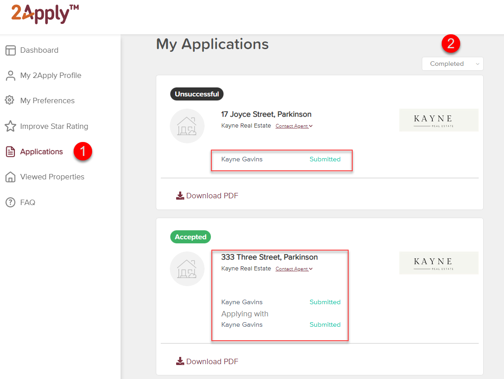Click the Applications document icon
The height and width of the screenshot is (379, 504).
click(x=10, y=152)
